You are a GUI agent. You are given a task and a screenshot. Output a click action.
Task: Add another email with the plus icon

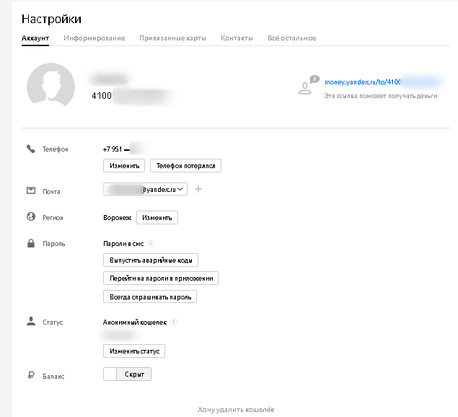point(198,189)
